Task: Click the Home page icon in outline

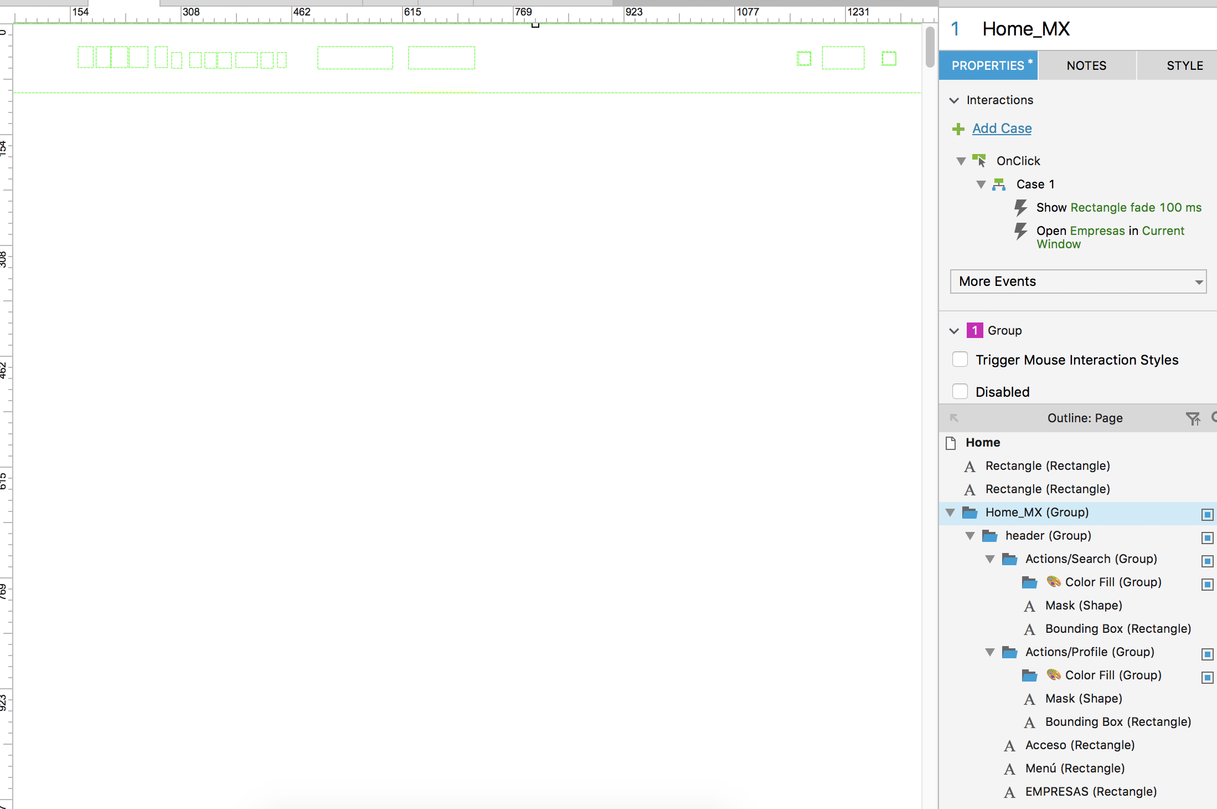Action: click(x=951, y=443)
